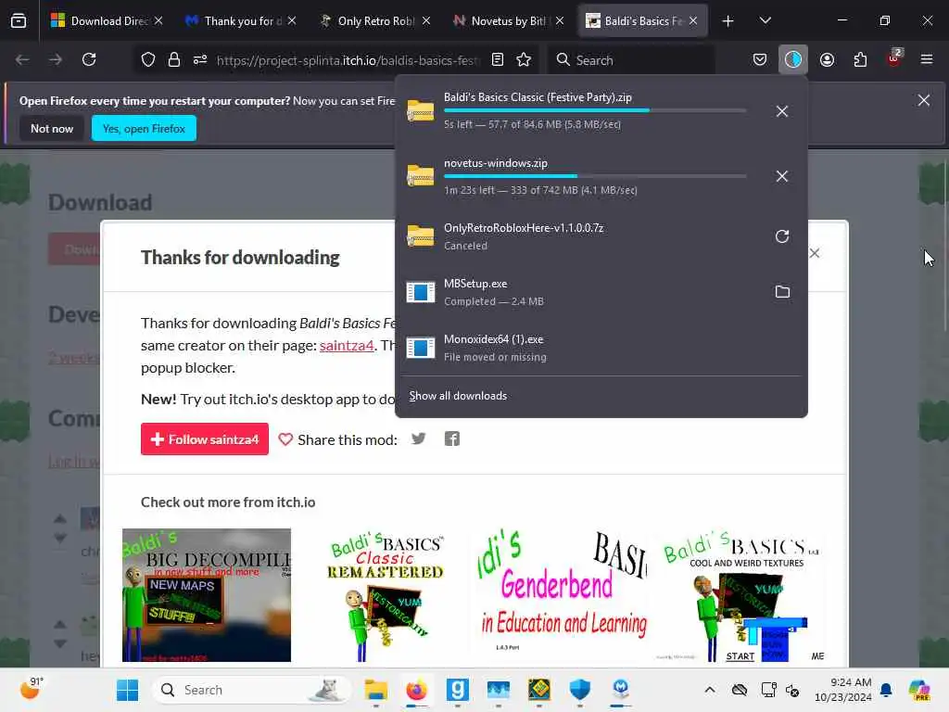949x712 pixels.
Task: Click the MBSetup.exe download entry name
Action: coord(475,284)
